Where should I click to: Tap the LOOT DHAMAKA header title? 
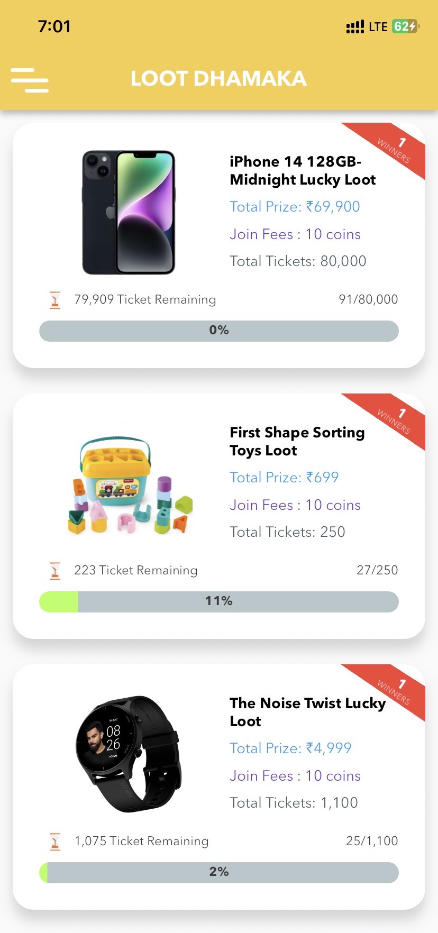(218, 79)
